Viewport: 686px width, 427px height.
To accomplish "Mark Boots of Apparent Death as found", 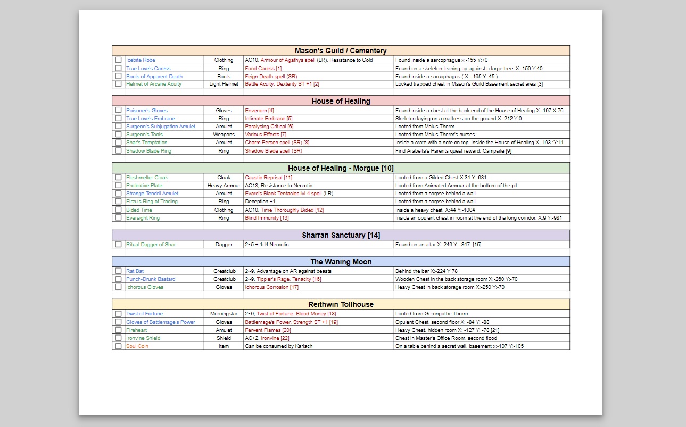I will coord(118,76).
